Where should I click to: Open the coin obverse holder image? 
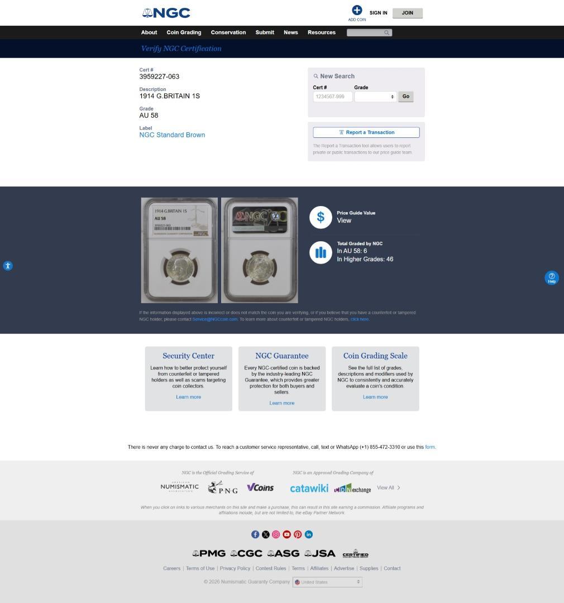[179, 250]
